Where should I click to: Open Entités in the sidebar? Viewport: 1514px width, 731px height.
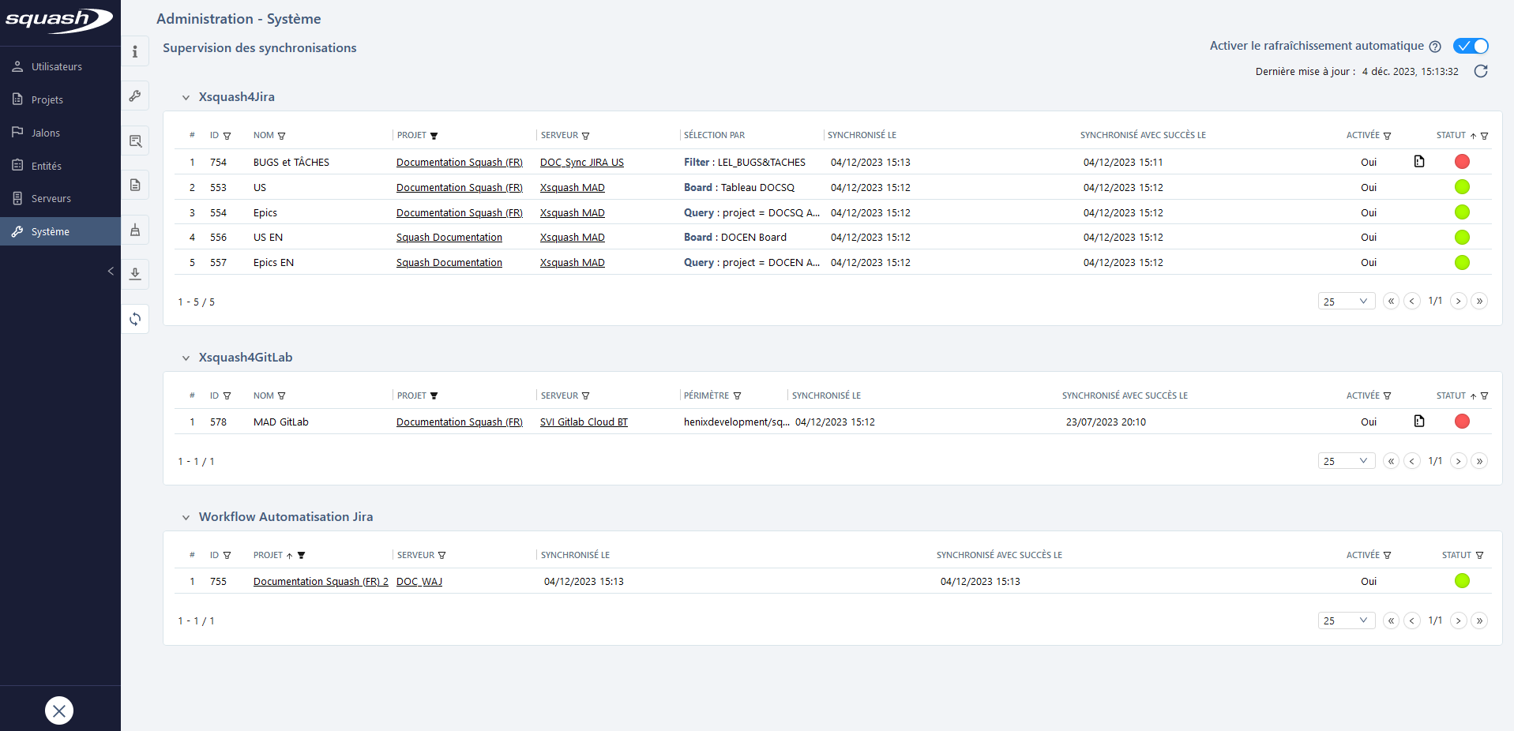tap(60, 166)
